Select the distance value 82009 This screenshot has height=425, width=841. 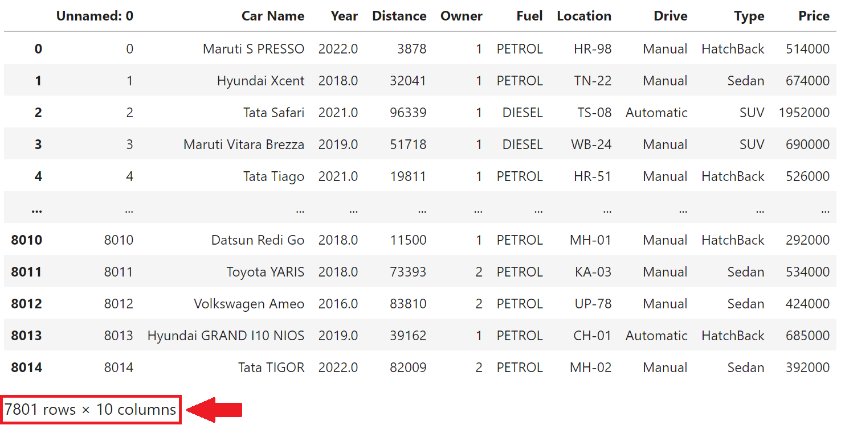tap(408, 368)
